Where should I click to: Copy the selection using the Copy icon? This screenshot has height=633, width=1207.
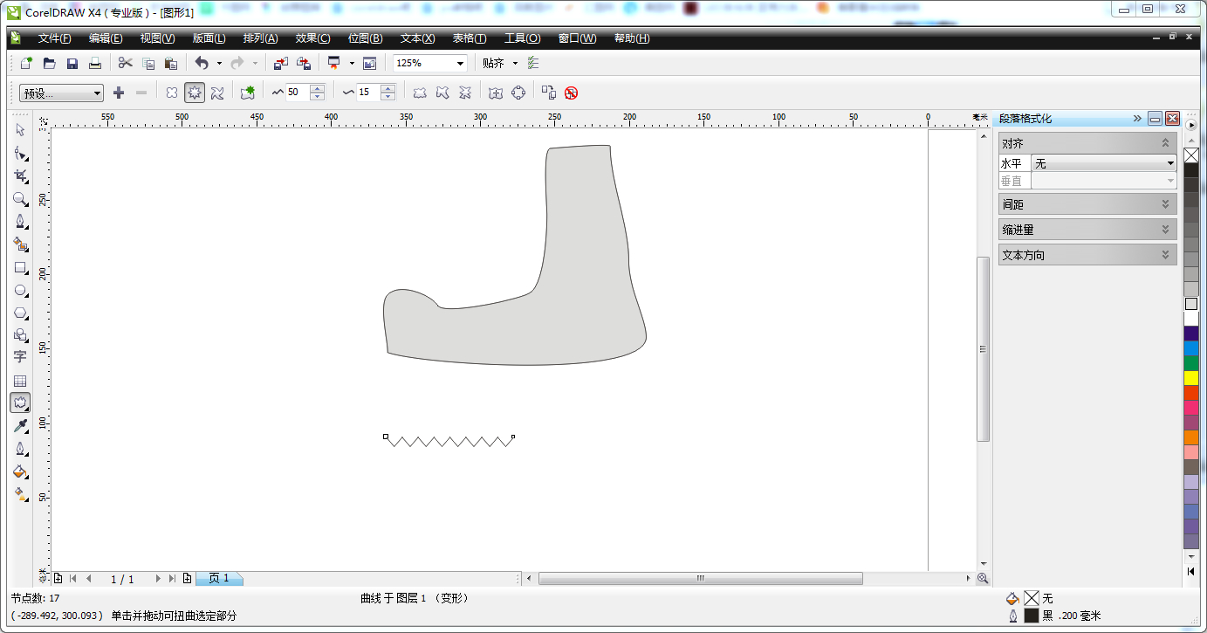[148, 63]
